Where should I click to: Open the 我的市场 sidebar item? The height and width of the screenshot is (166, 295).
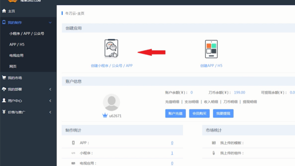28,78
